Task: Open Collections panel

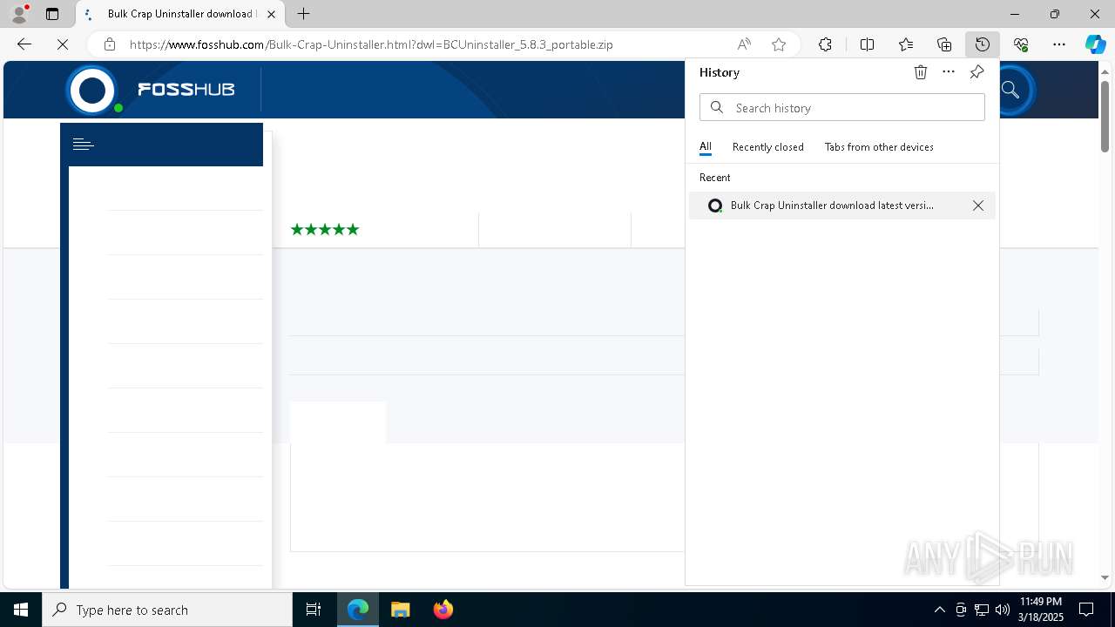Action: click(x=944, y=44)
